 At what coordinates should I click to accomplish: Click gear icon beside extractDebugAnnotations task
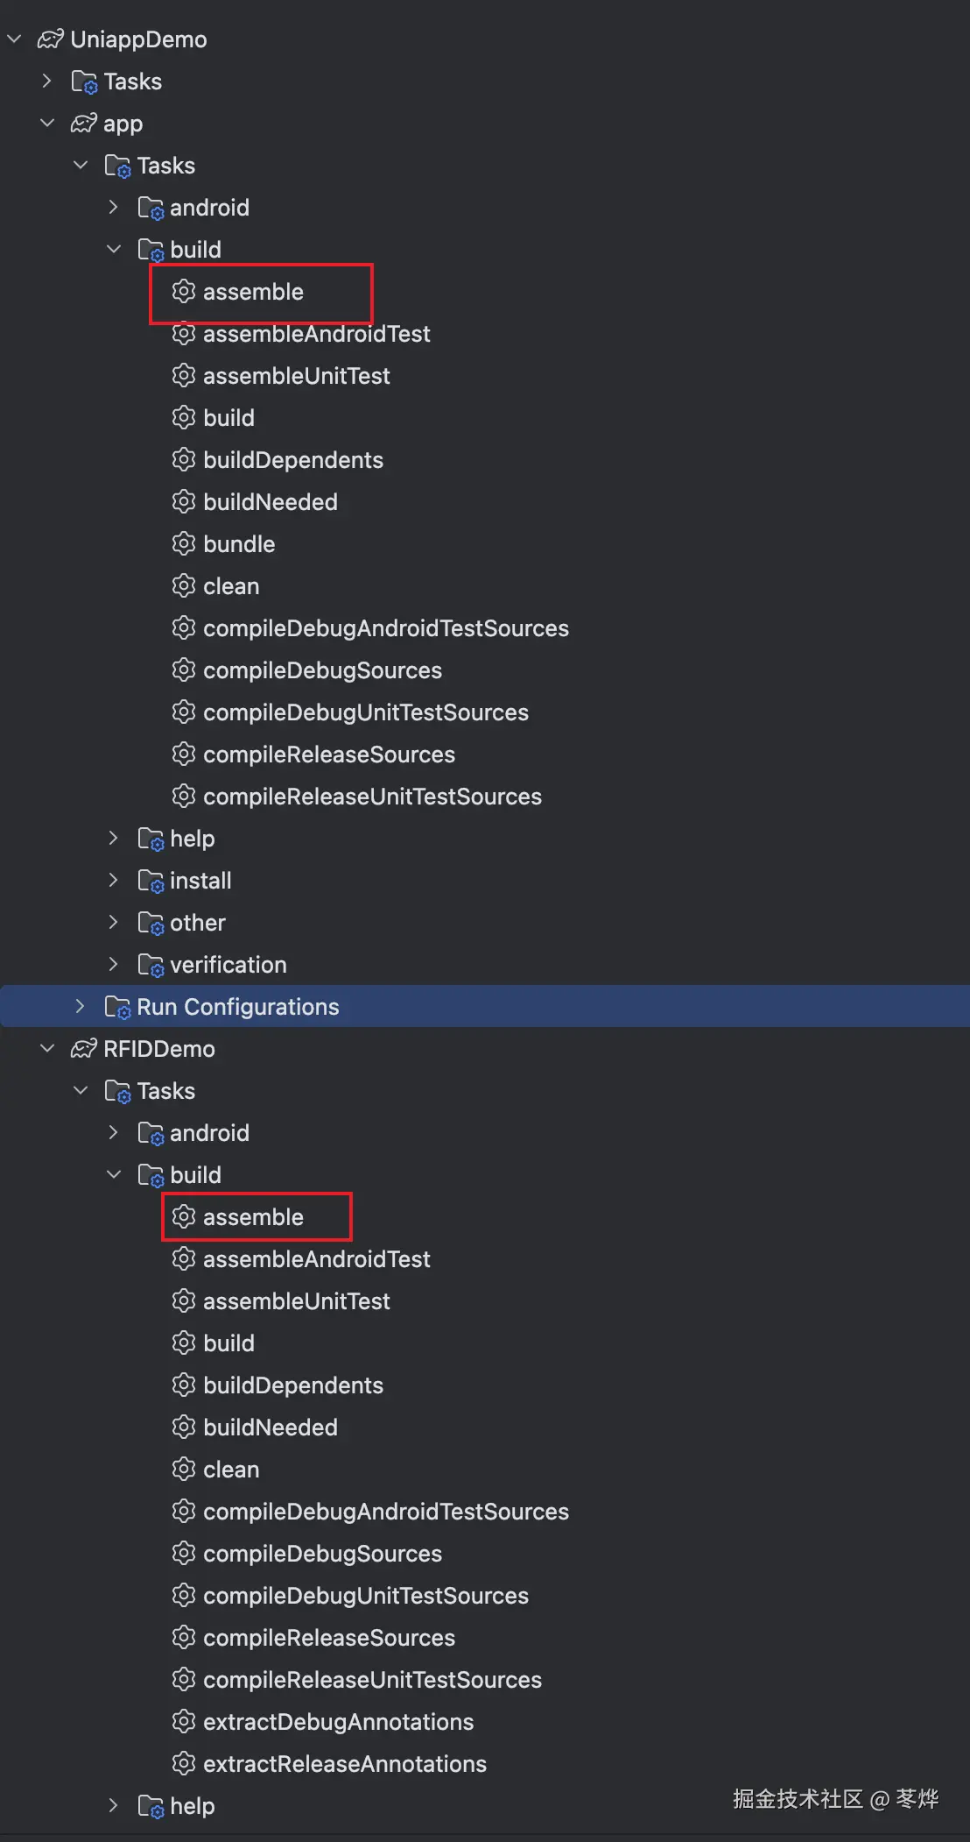point(183,1722)
